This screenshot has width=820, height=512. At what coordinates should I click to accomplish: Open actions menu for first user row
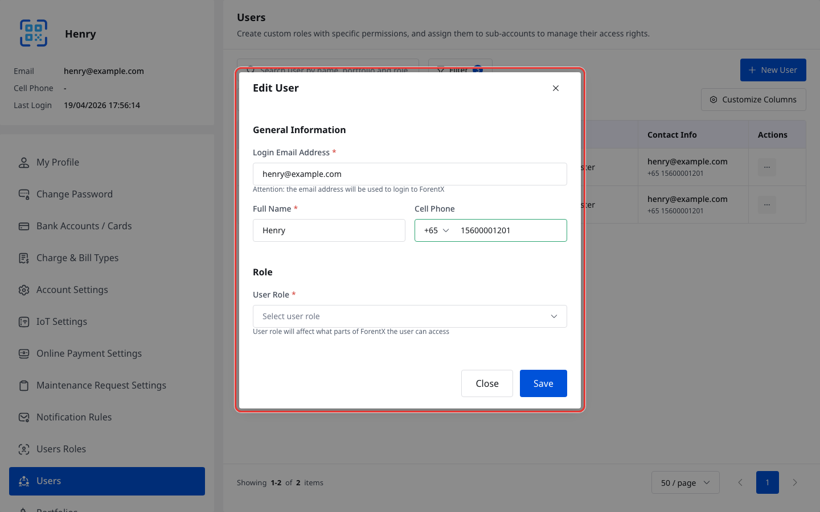point(767,167)
